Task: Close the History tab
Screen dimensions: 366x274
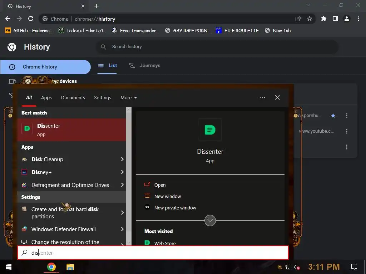Action: [x=83, y=6]
